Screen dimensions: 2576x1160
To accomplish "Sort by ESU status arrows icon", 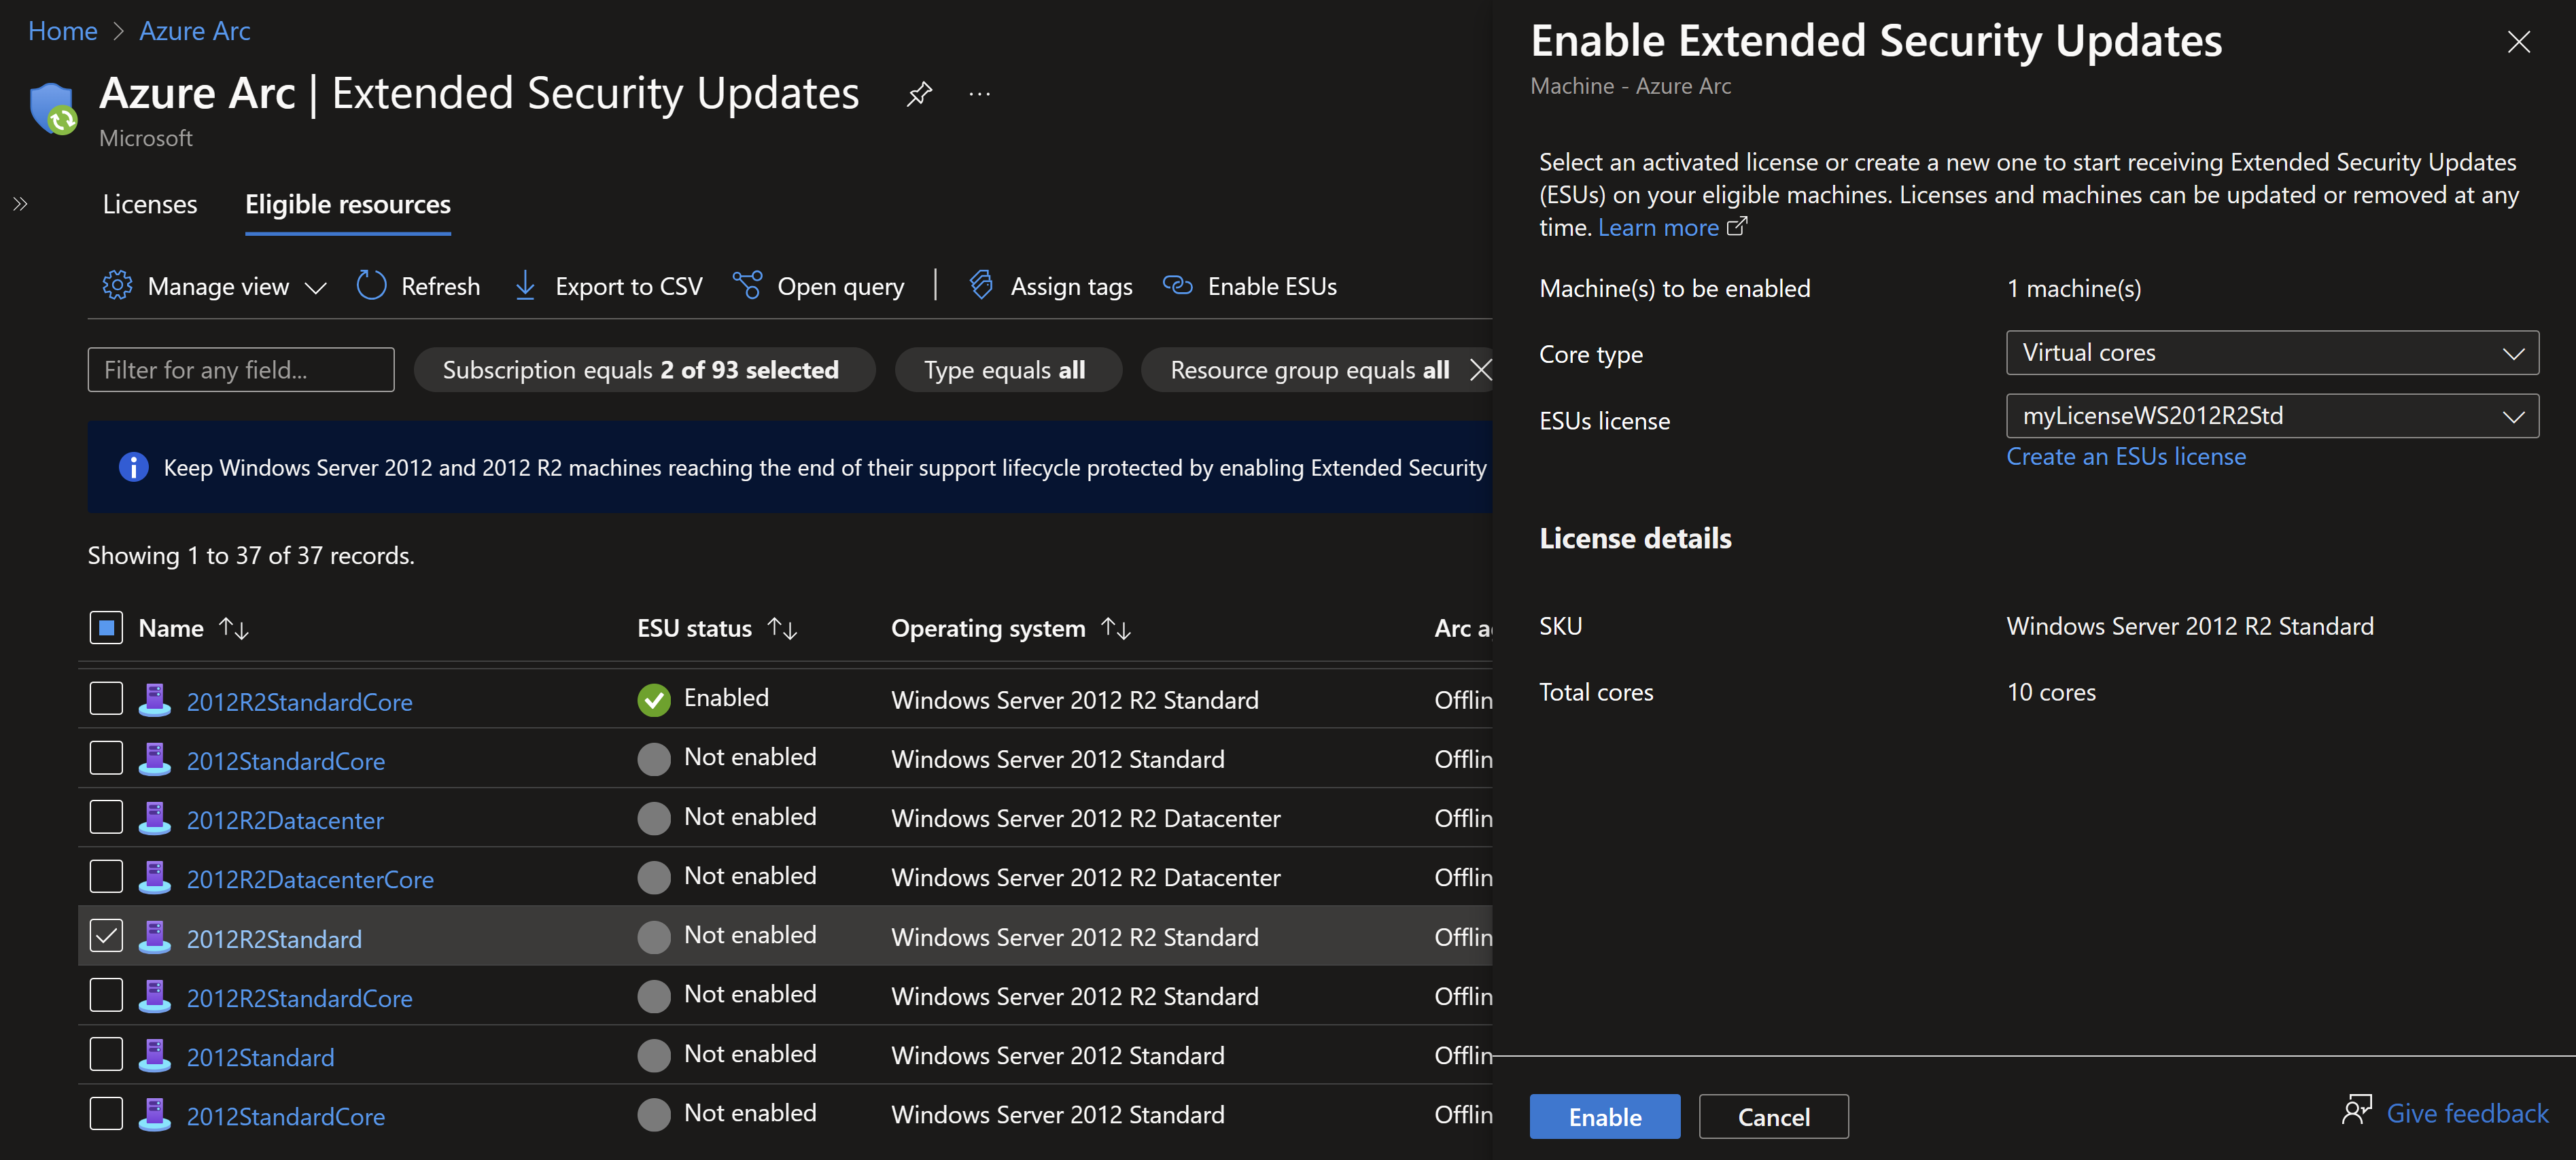I will tap(782, 628).
